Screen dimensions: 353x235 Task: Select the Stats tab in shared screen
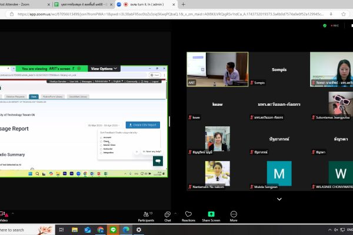(x=34, y=97)
